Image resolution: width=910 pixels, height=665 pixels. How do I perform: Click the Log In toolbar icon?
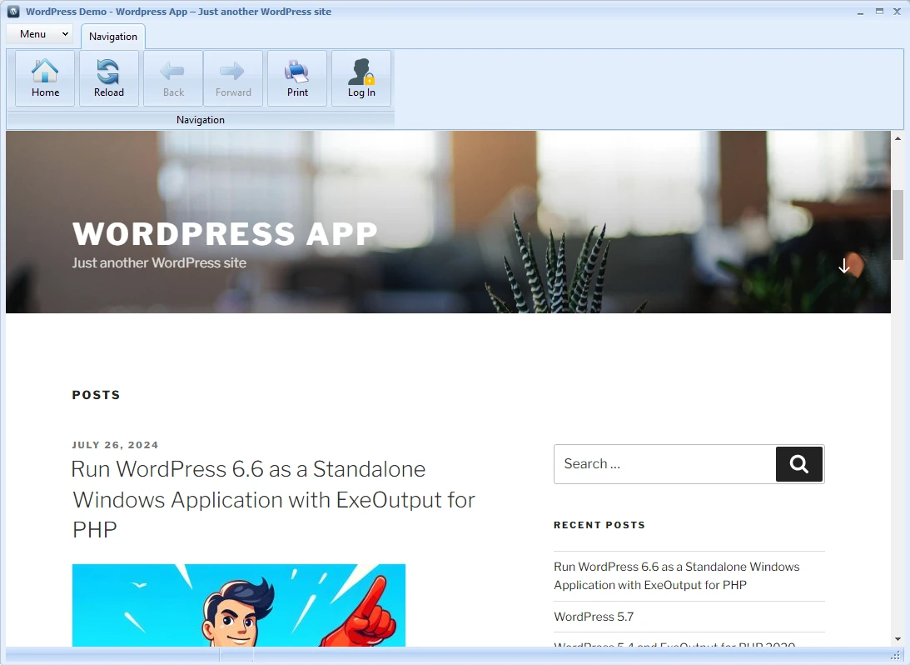click(361, 78)
